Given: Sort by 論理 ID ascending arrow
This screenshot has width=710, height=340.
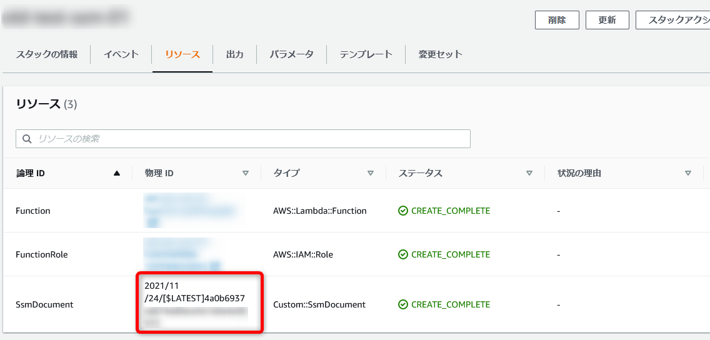Looking at the screenshot, I should (x=117, y=173).
